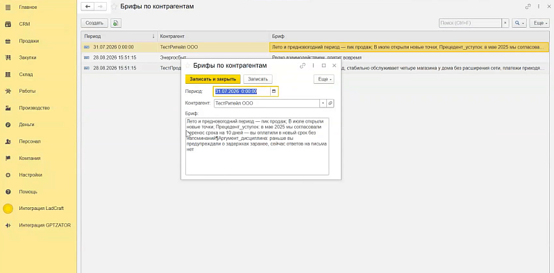554x273 pixels.
Task: Click Записать и закрыть
Action: pyautogui.click(x=212, y=80)
